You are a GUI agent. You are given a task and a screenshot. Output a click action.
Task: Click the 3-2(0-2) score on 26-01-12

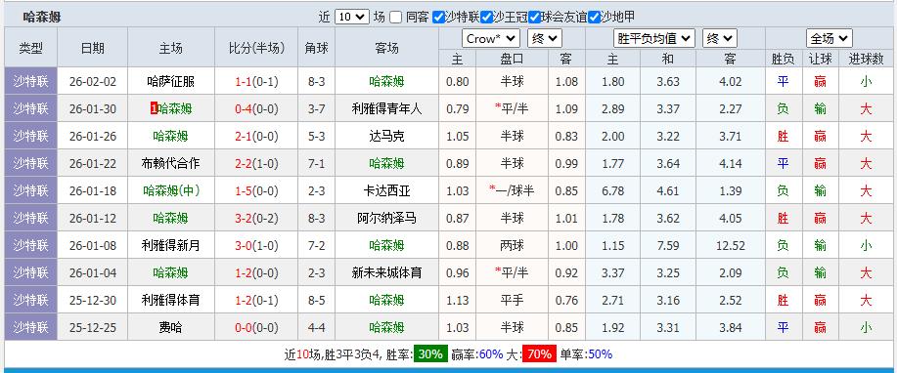(257, 218)
